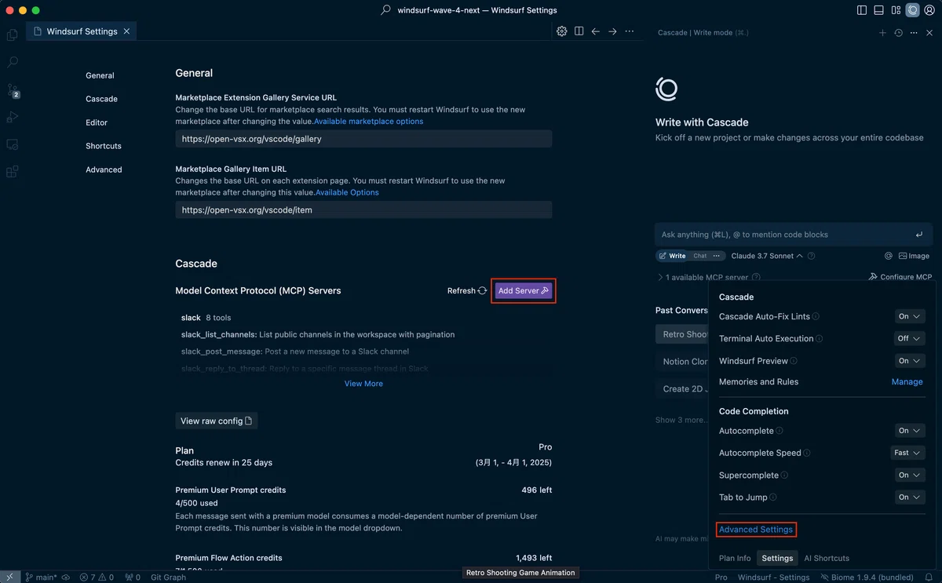This screenshot has height=583, width=942.
Task: Toggle primary sidebar layout icon
Action: coord(862,10)
